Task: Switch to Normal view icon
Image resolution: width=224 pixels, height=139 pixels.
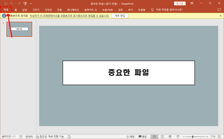Action: (x=155, y=136)
